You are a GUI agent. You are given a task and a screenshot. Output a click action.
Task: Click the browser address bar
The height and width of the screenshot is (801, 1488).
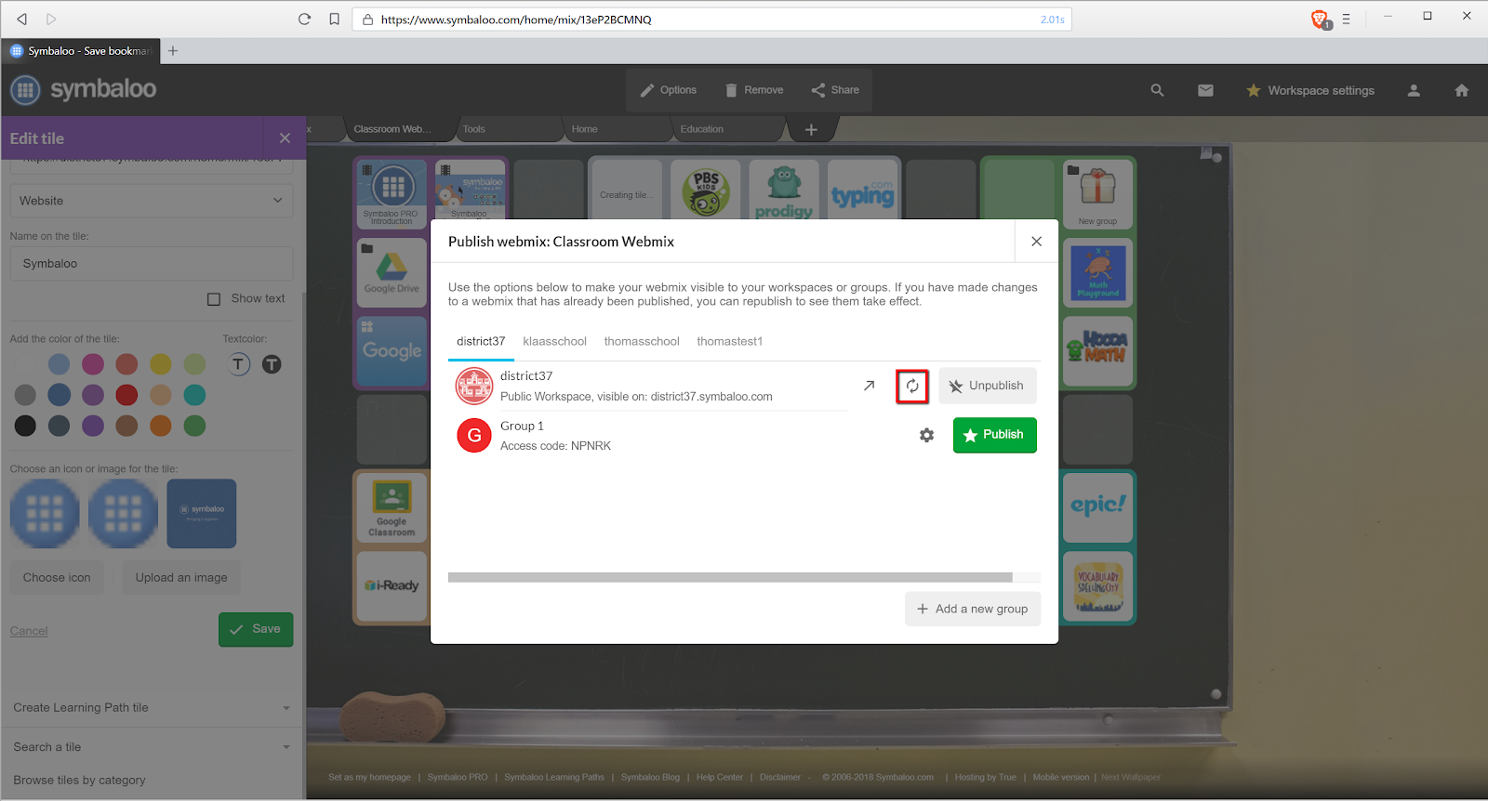[711, 20]
